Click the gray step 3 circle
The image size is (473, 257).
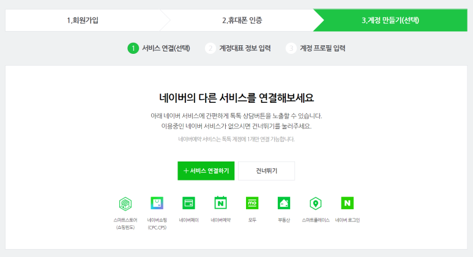(291, 48)
